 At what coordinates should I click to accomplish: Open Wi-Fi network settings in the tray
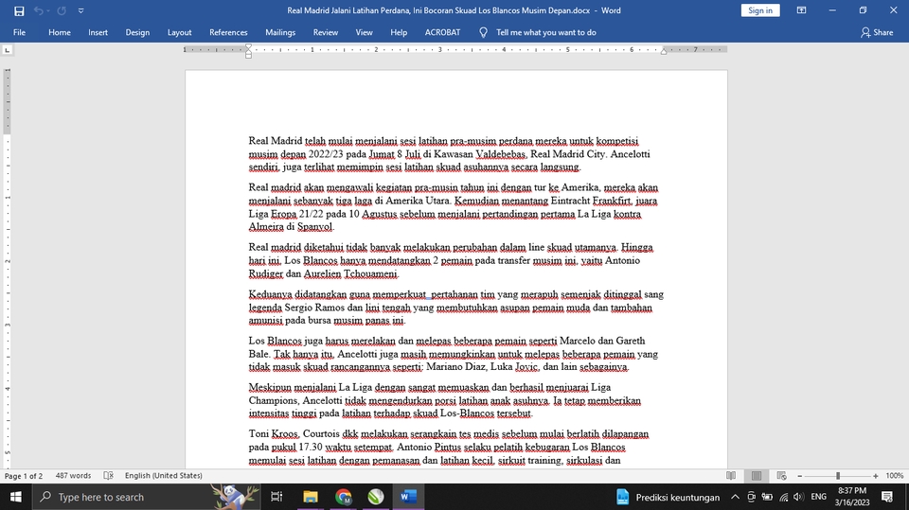point(783,497)
